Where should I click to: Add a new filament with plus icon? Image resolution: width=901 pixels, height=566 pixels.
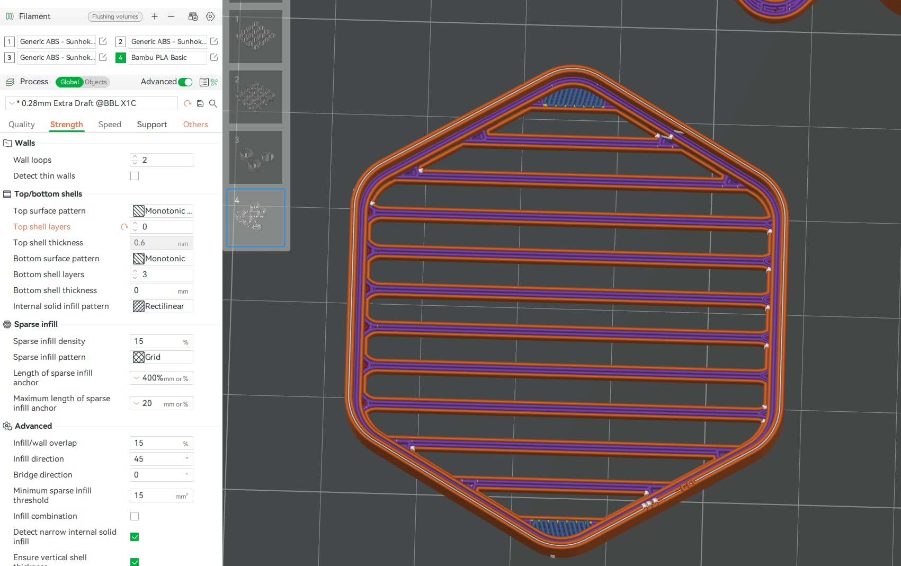click(x=155, y=16)
